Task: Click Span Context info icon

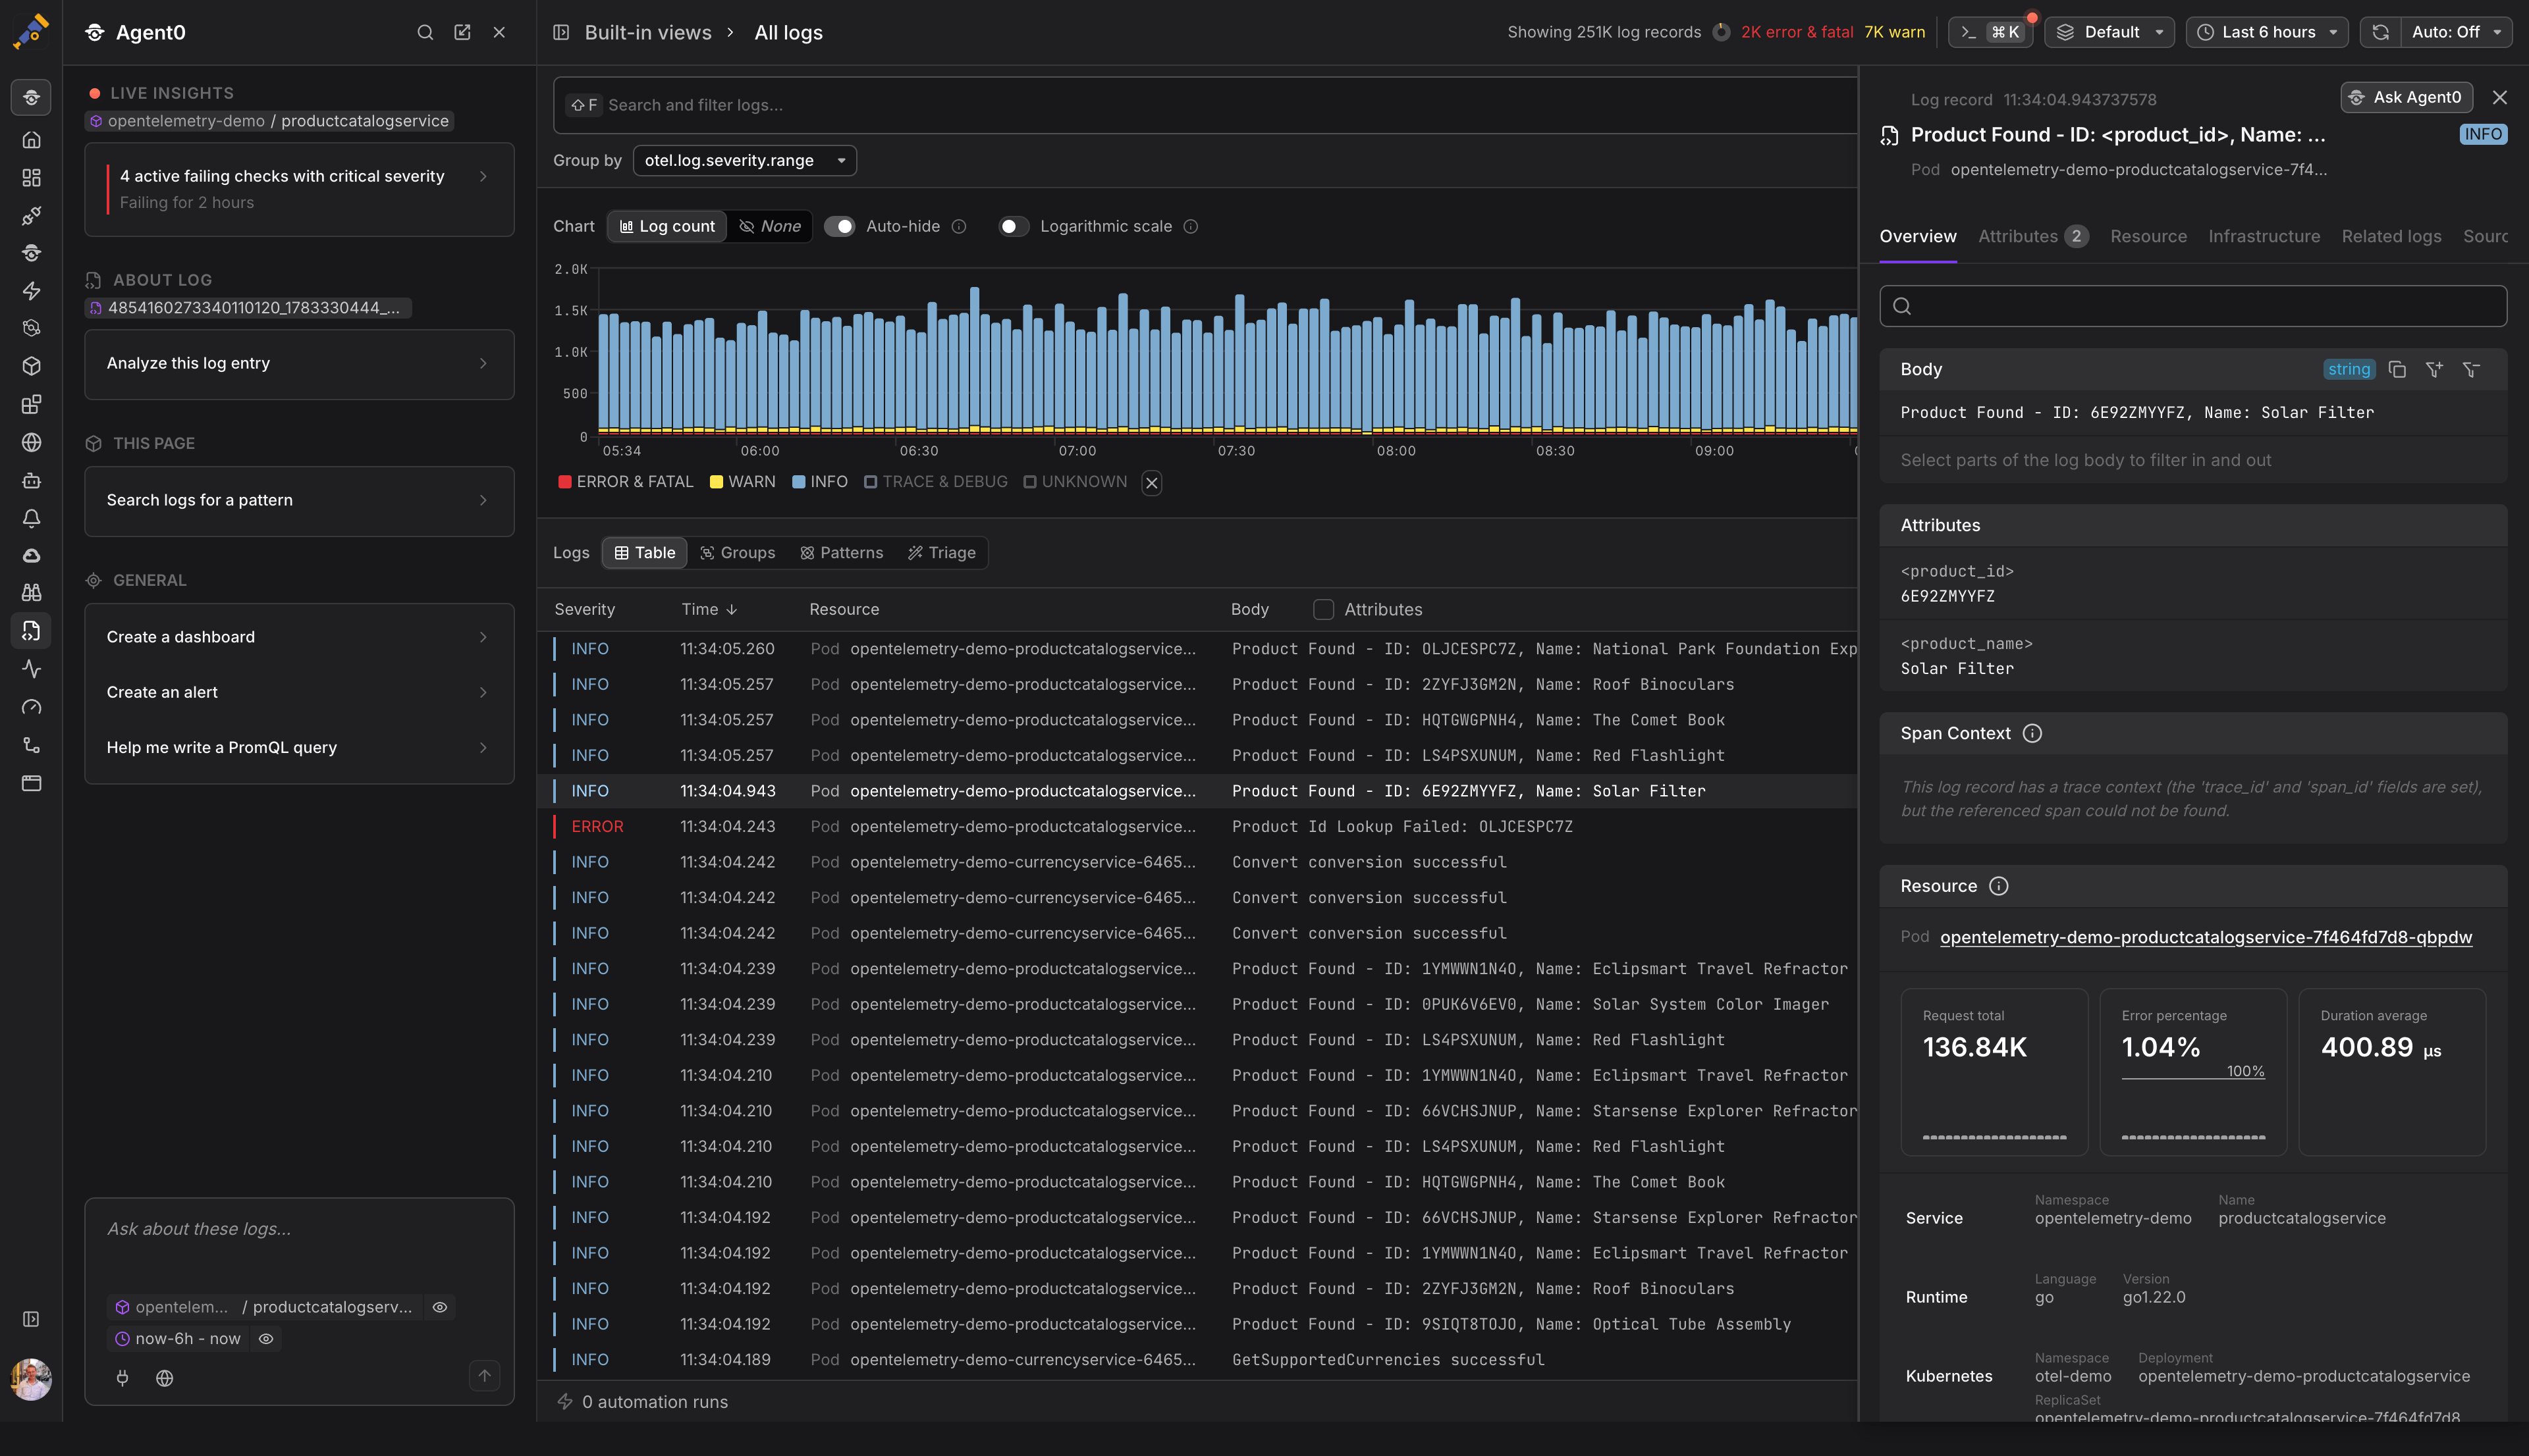Action: pos(2032,733)
